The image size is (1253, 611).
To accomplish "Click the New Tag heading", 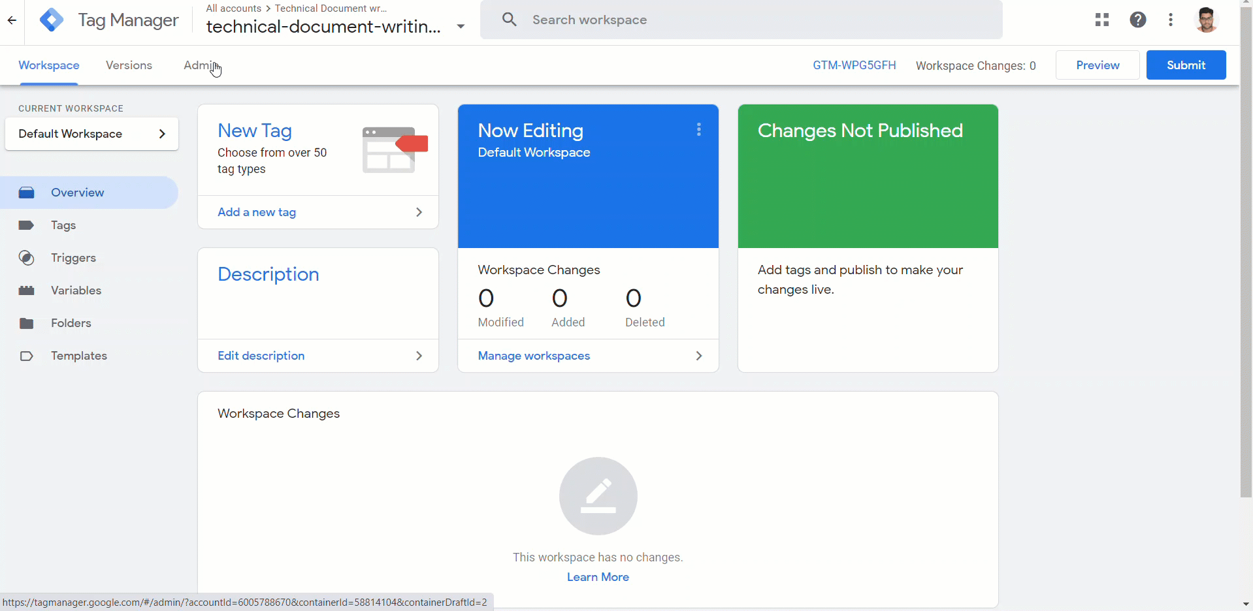I will point(255,131).
